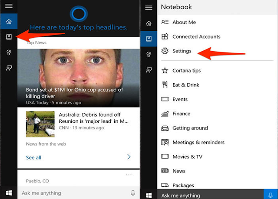Click Home icon in left Cortana panel
This screenshot has height=199, width=278.
[9, 21]
